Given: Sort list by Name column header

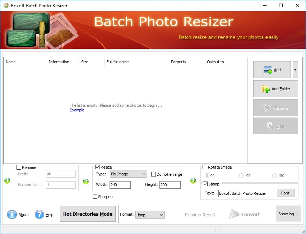Looking at the screenshot, I should (x=25, y=62).
